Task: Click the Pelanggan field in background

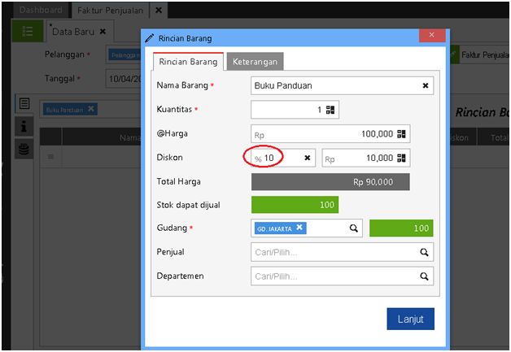Action: click(x=123, y=54)
